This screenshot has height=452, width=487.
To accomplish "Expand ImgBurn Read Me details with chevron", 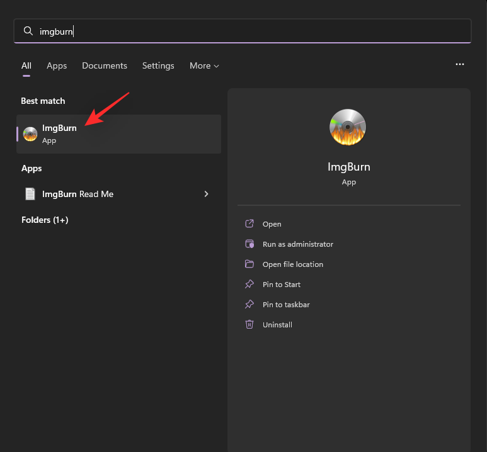I will coord(206,194).
